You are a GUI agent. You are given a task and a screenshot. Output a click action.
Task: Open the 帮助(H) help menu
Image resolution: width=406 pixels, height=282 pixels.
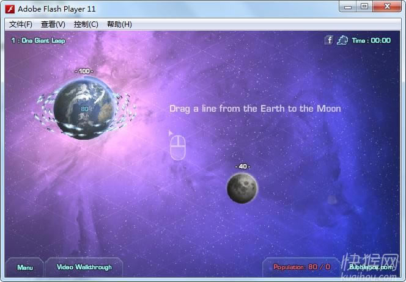point(119,24)
